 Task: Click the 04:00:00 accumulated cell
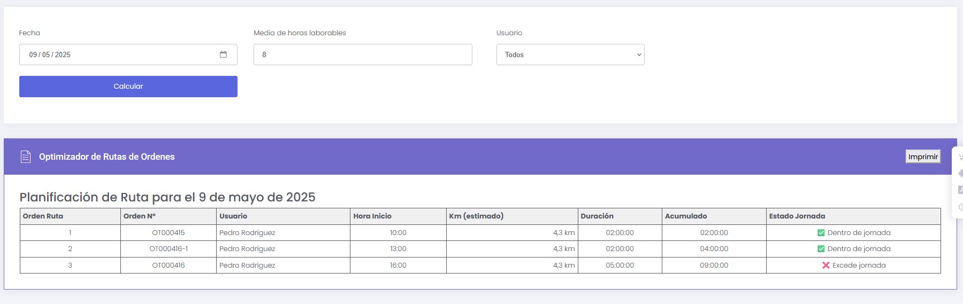[x=714, y=249]
